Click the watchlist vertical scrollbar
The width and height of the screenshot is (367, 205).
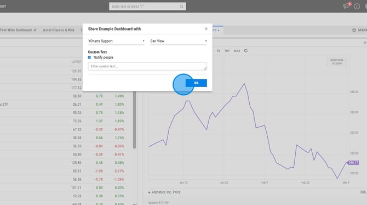pyautogui.click(x=135, y=120)
